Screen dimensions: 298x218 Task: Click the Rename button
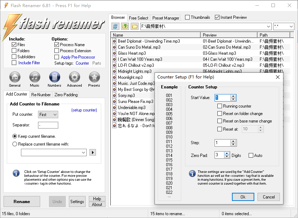(22, 201)
